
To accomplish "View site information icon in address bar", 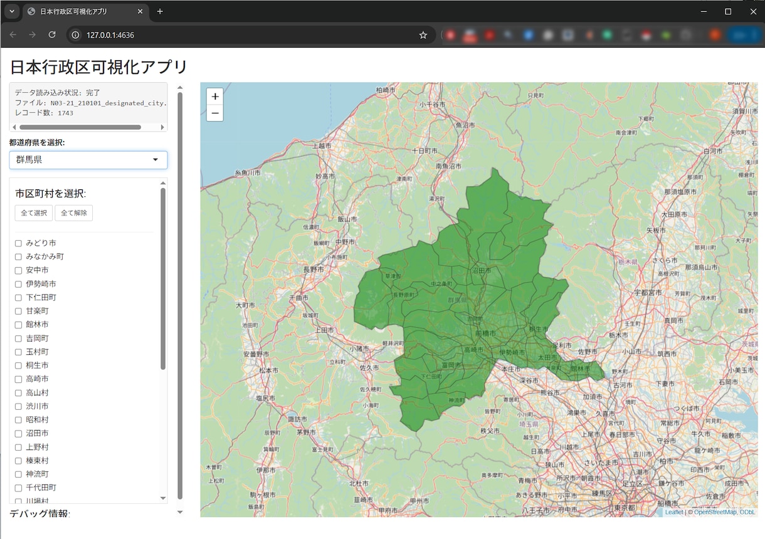I will [x=76, y=35].
